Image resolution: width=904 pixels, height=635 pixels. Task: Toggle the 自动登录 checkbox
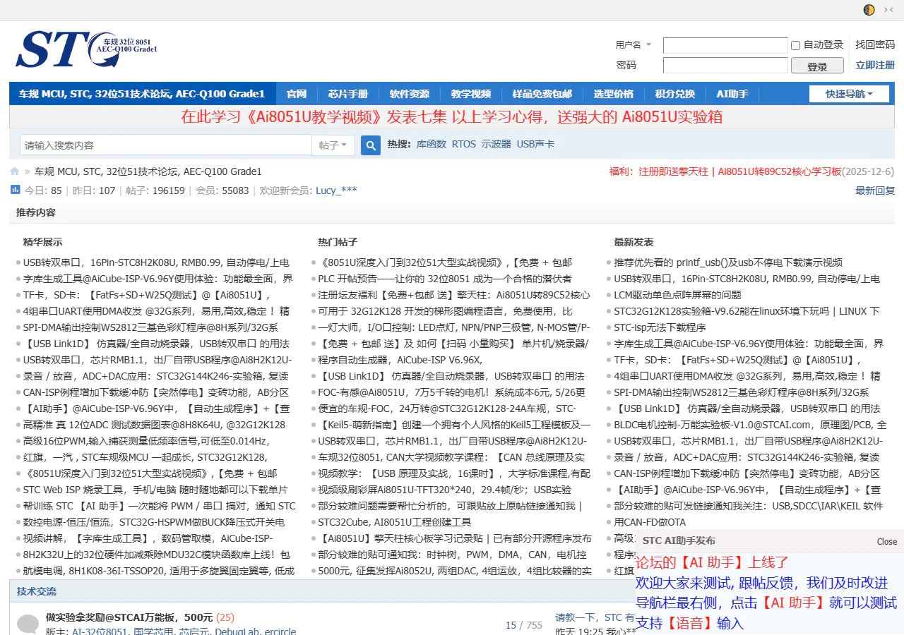[x=795, y=45]
